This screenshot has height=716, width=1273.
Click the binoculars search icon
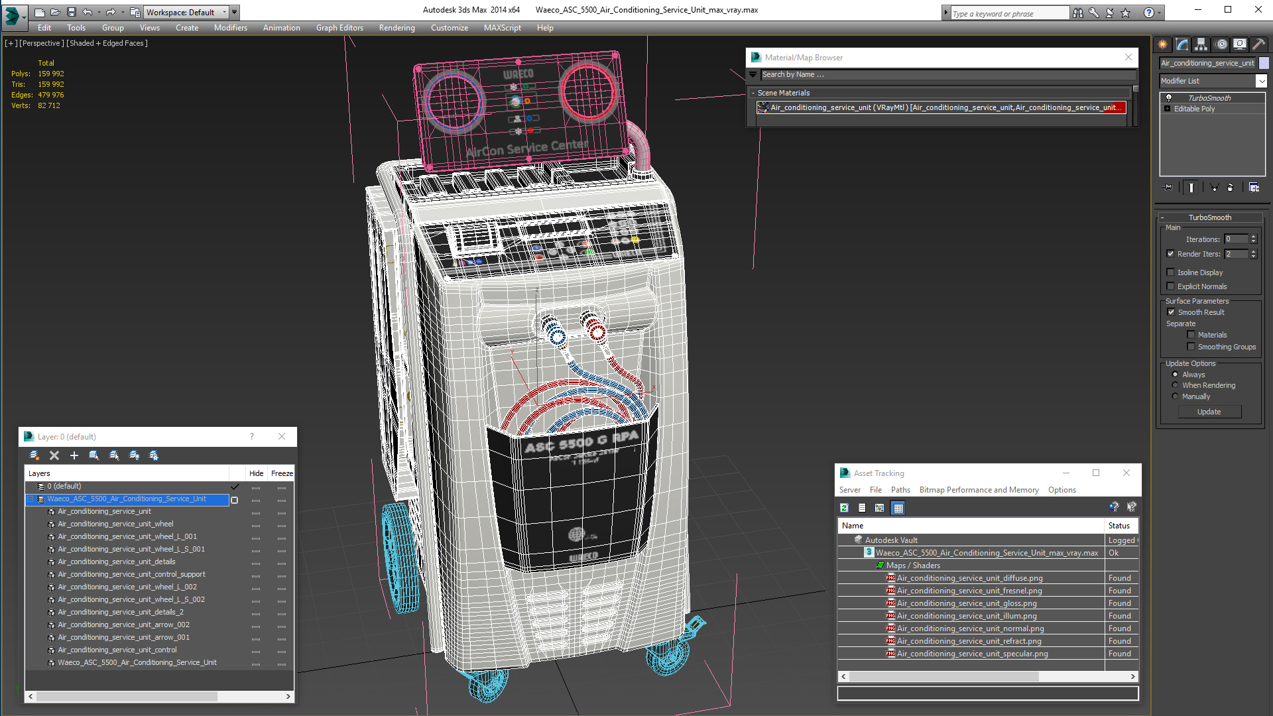coord(1078,13)
